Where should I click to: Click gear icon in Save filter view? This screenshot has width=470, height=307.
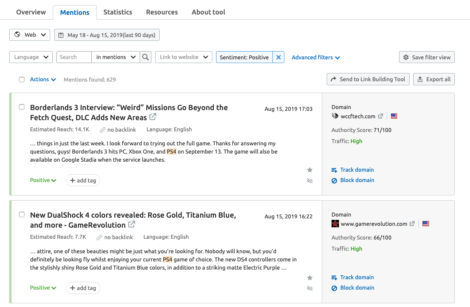(x=406, y=57)
